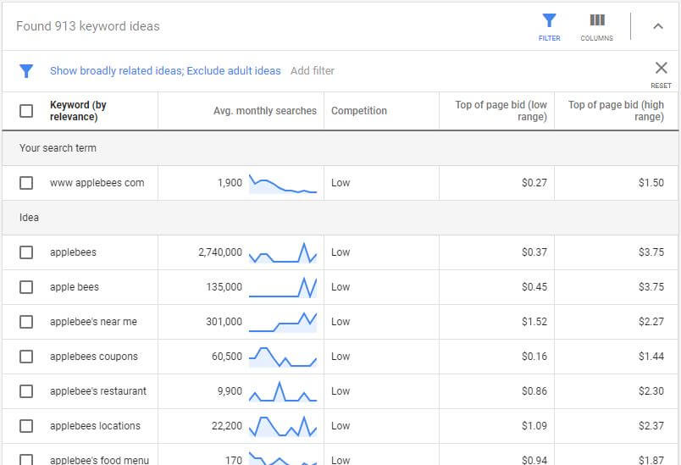Image resolution: width=681 pixels, height=465 pixels.
Task: Click the trend chart for www applebees com
Action: pos(283,184)
